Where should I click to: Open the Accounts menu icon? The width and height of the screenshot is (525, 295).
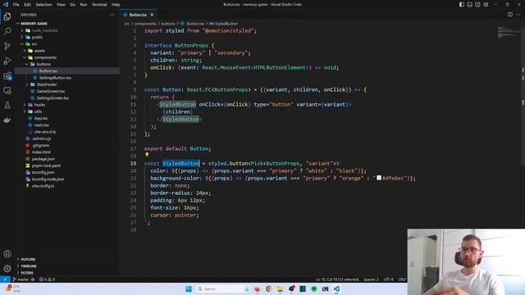pyautogui.click(x=7, y=254)
